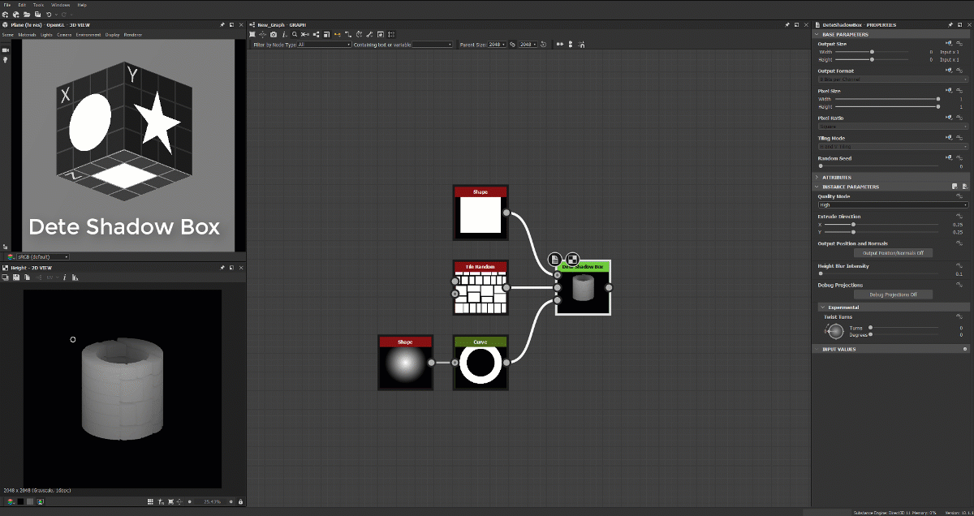Collapse the BASE PARAMETERS section
The height and width of the screenshot is (516, 974).
(x=817, y=34)
